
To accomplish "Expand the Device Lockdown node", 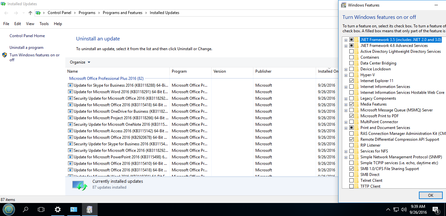I will click(346, 69).
